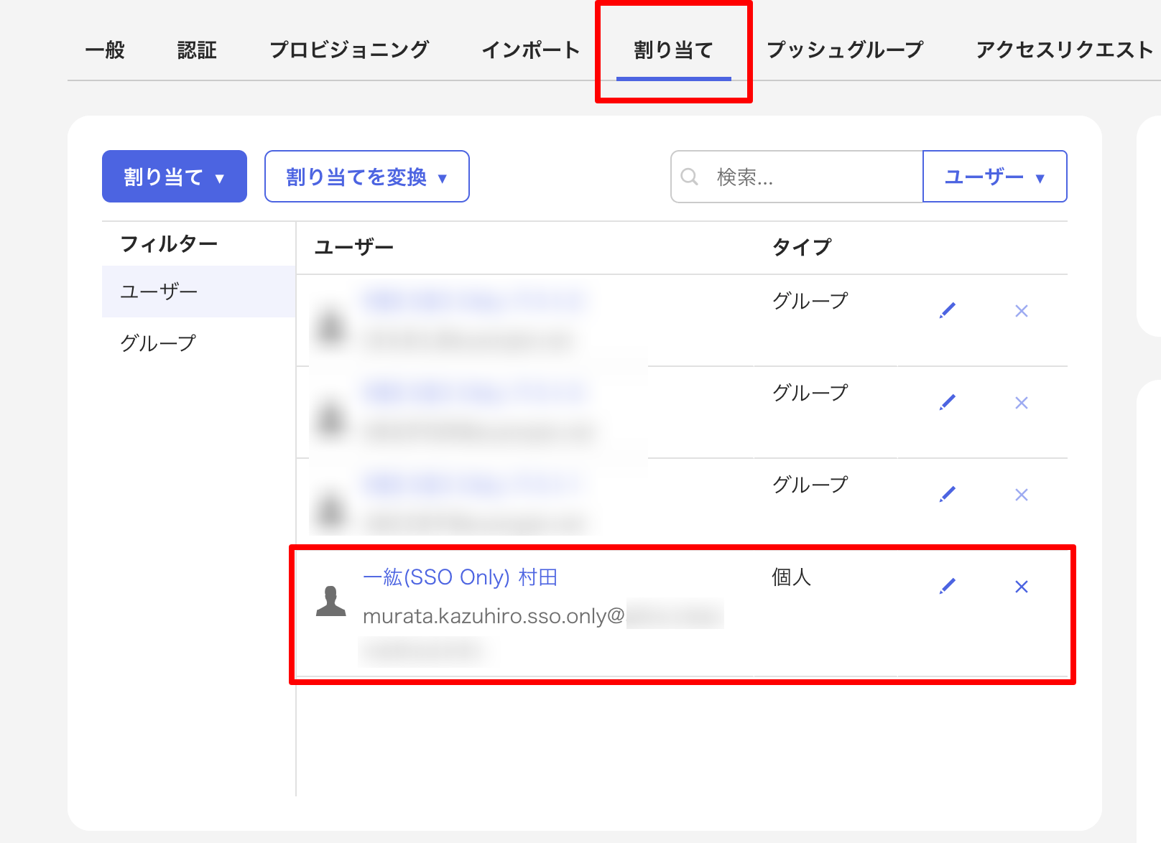Image resolution: width=1161 pixels, height=843 pixels.
Task: Open editing for the third グループ row pencil icon
Action: 948,493
